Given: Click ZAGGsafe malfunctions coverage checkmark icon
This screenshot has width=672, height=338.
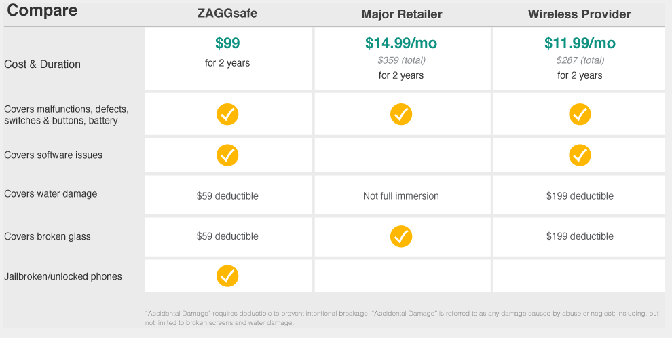Looking at the screenshot, I should pyautogui.click(x=227, y=115).
